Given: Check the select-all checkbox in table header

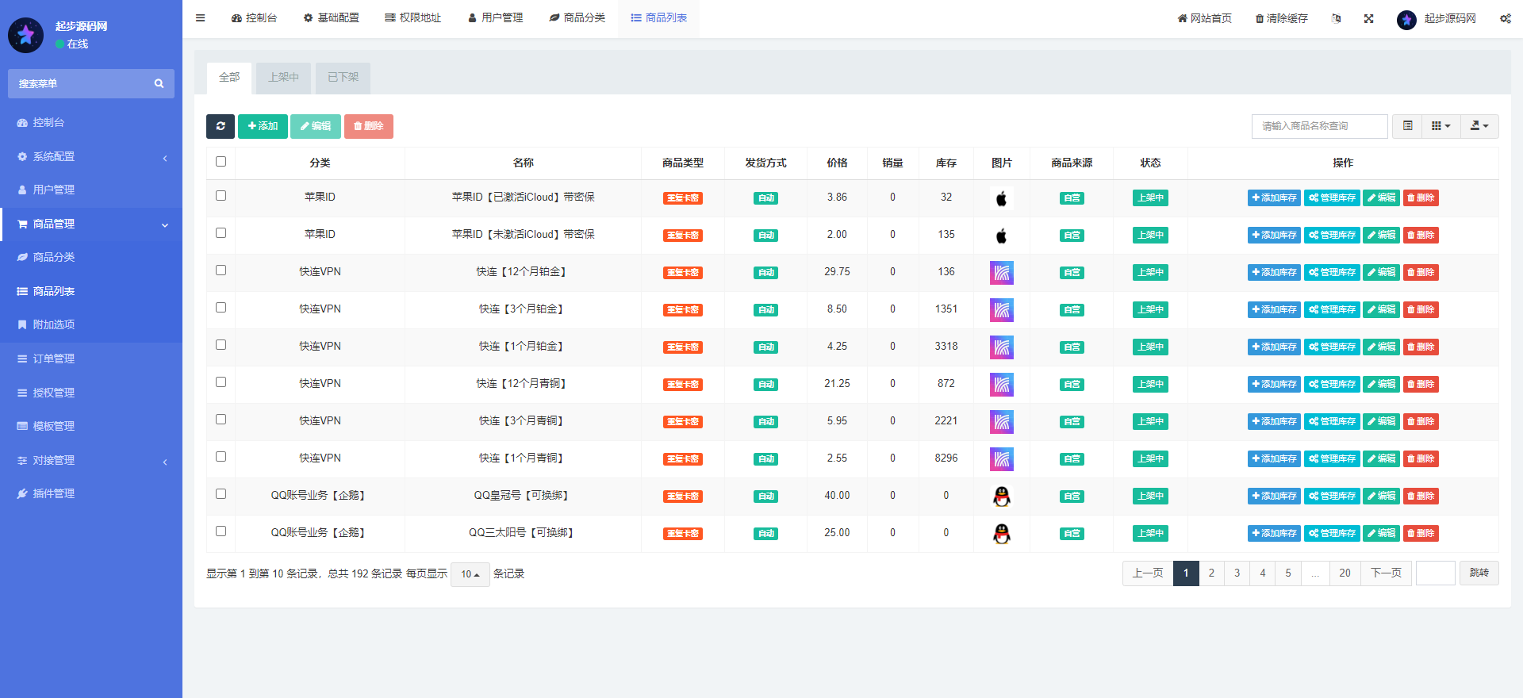Looking at the screenshot, I should 221,162.
